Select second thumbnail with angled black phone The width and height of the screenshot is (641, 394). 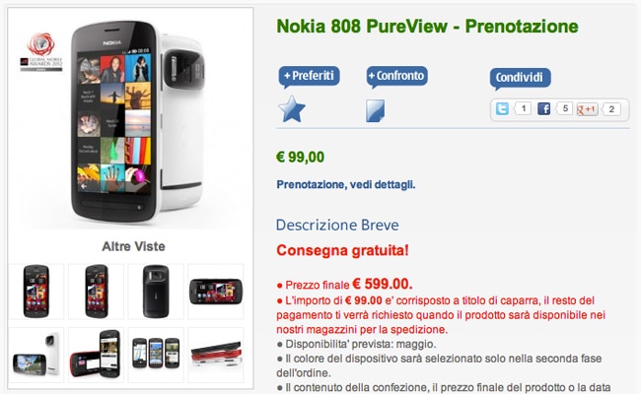coord(96,292)
